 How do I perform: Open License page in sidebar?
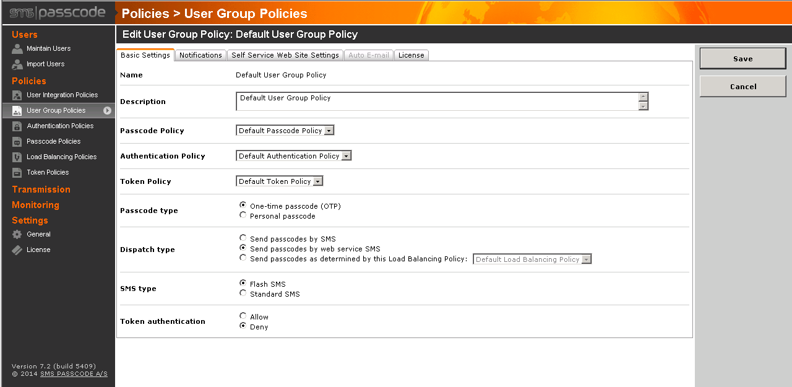(x=38, y=250)
